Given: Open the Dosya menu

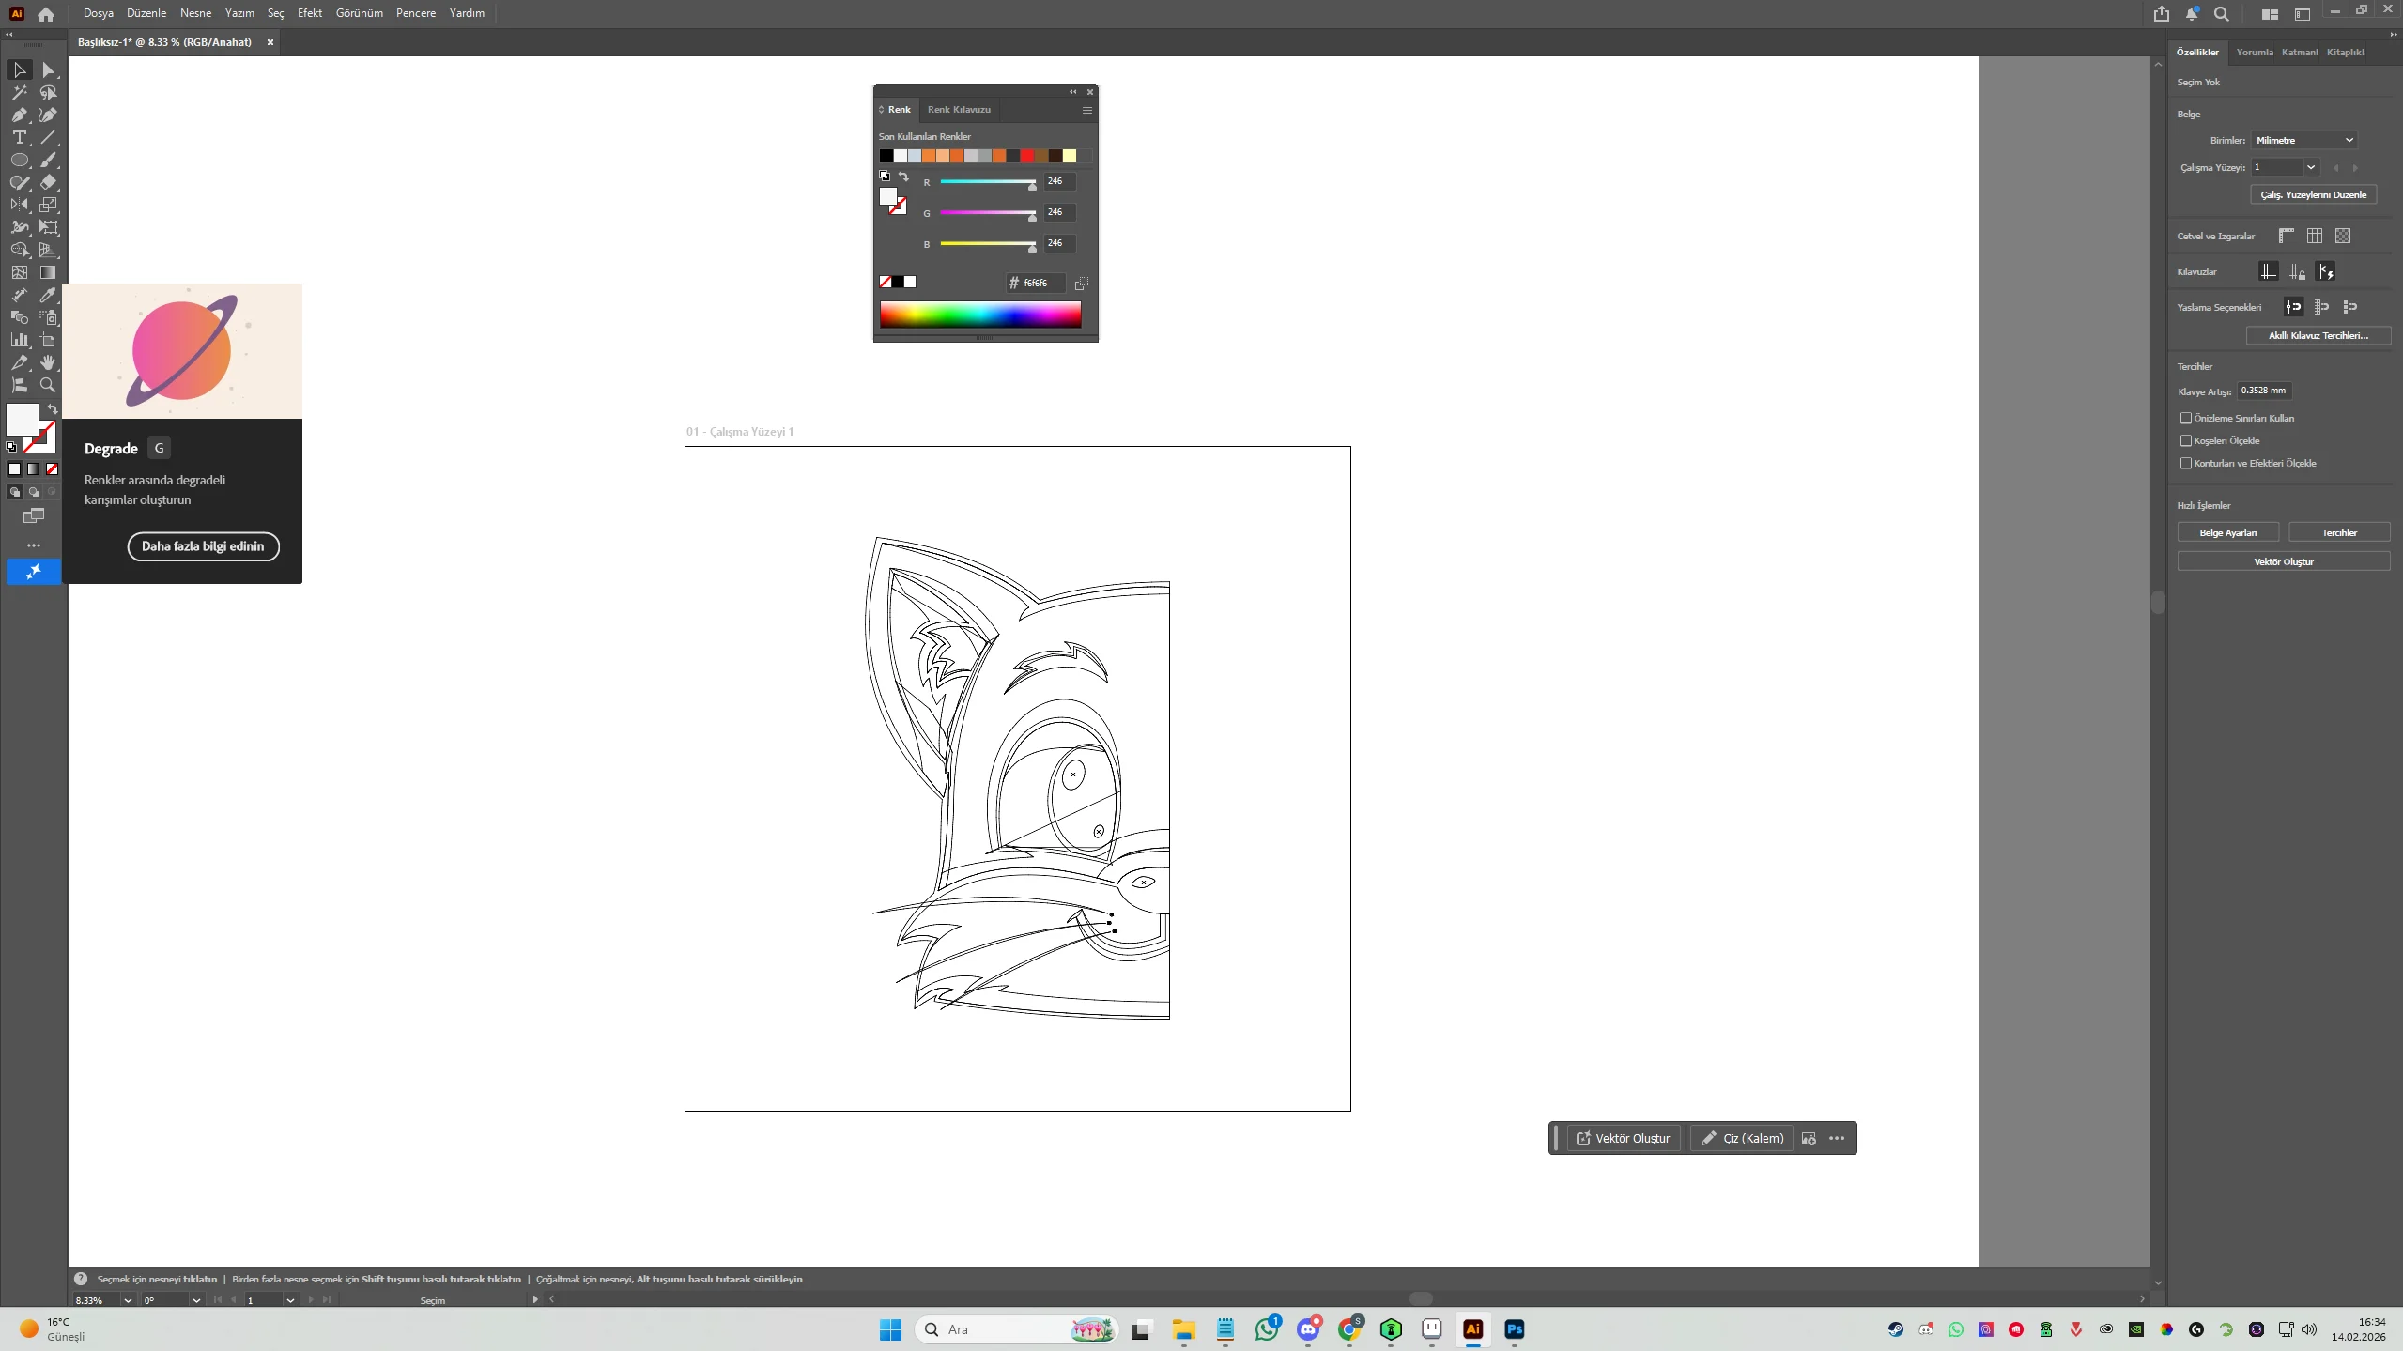Looking at the screenshot, I should [98, 13].
